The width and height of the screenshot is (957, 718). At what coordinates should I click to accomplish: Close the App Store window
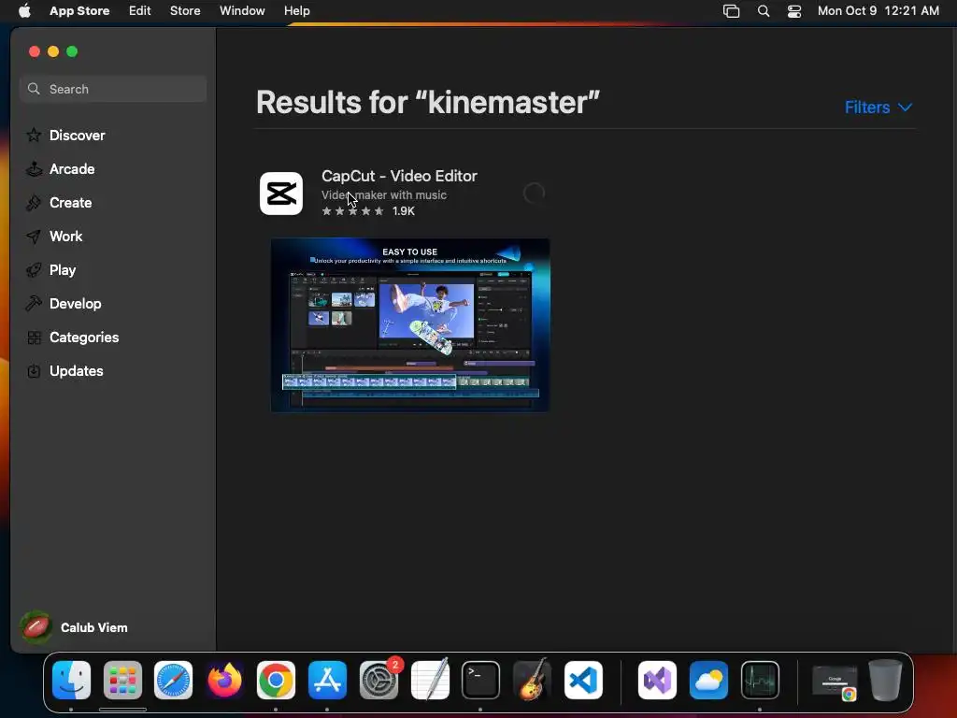(x=35, y=51)
